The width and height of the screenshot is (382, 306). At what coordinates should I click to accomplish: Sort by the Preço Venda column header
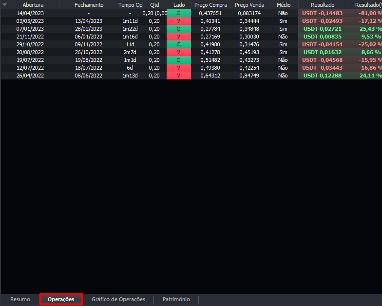pos(249,5)
